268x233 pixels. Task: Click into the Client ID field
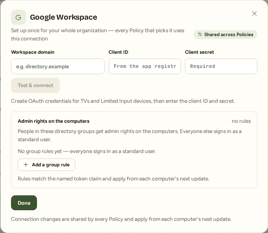[144, 66]
